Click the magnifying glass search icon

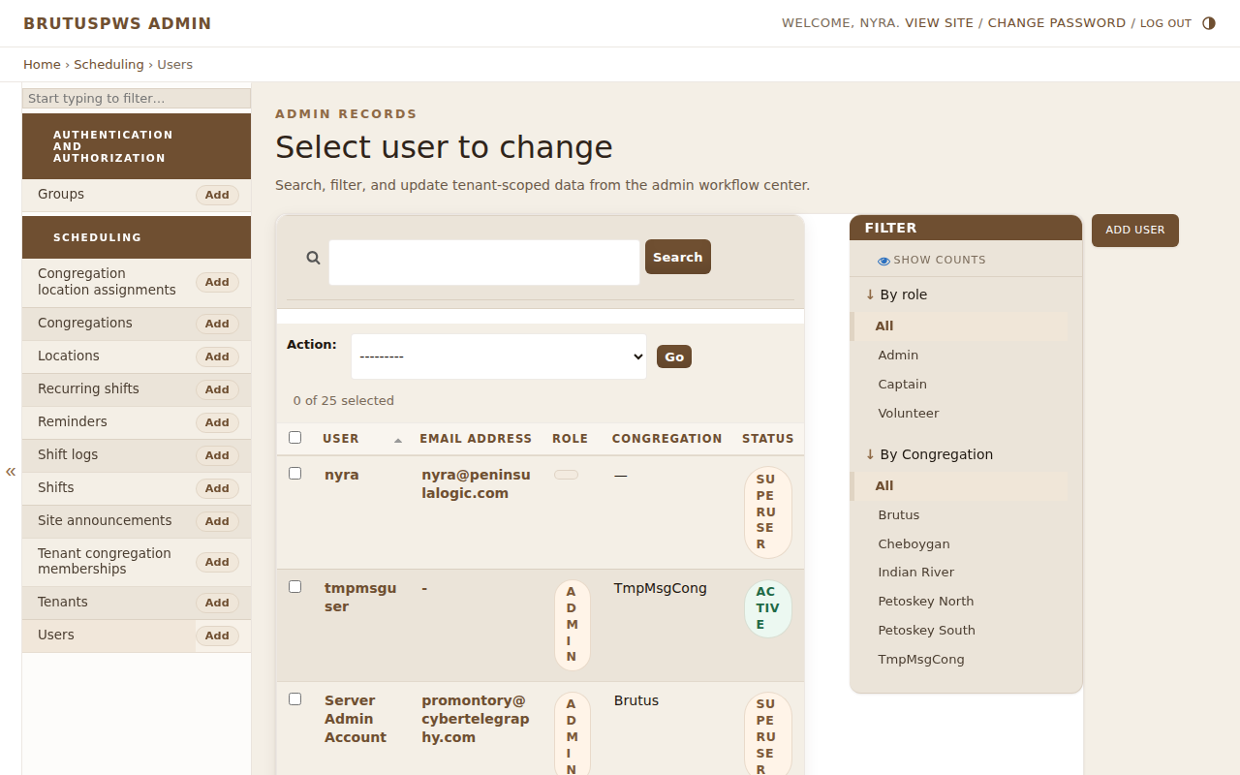click(x=313, y=258)
